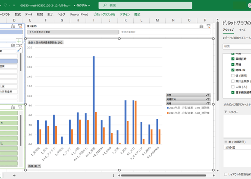Click the worksheet vertical scrollbar thumb
The width and height of the screenshot is (251, 179).
click(x=218, y=61)
